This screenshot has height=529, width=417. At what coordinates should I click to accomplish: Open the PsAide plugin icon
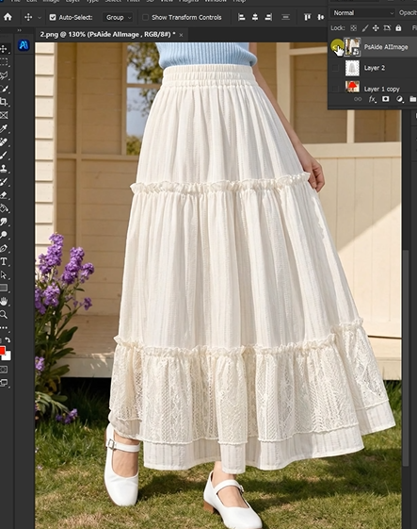[x=24, y=45]
